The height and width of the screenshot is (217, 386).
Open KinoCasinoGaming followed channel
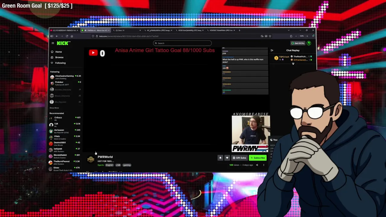65,77
